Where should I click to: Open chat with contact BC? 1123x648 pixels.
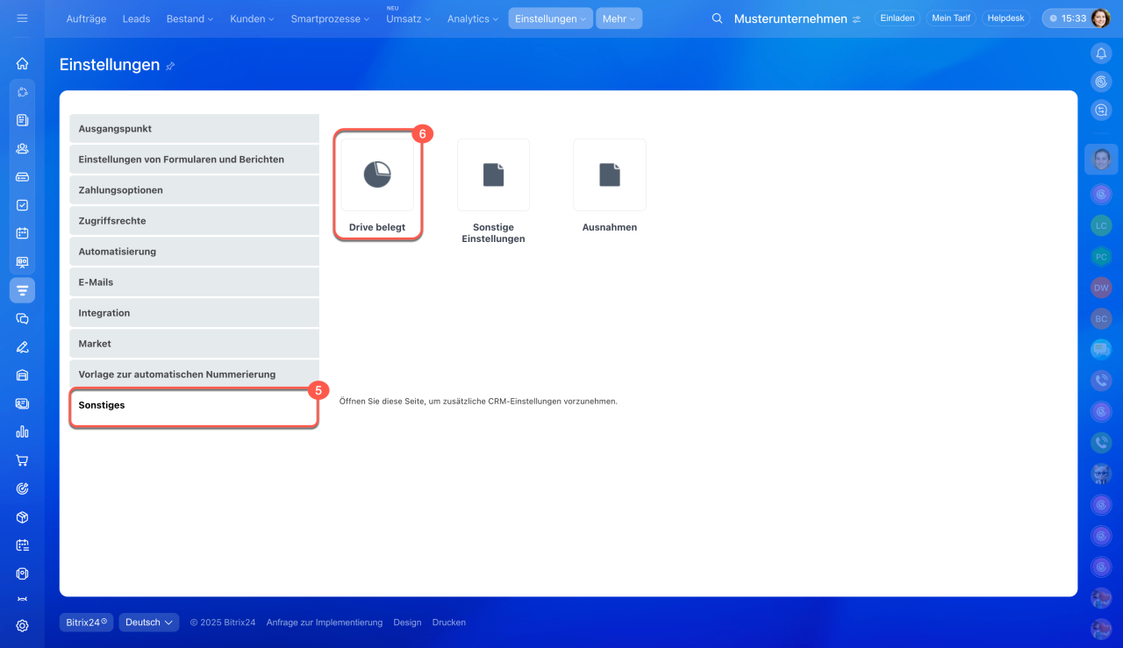point(1101,317)
